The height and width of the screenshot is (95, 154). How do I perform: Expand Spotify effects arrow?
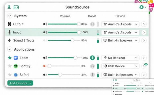144,66
